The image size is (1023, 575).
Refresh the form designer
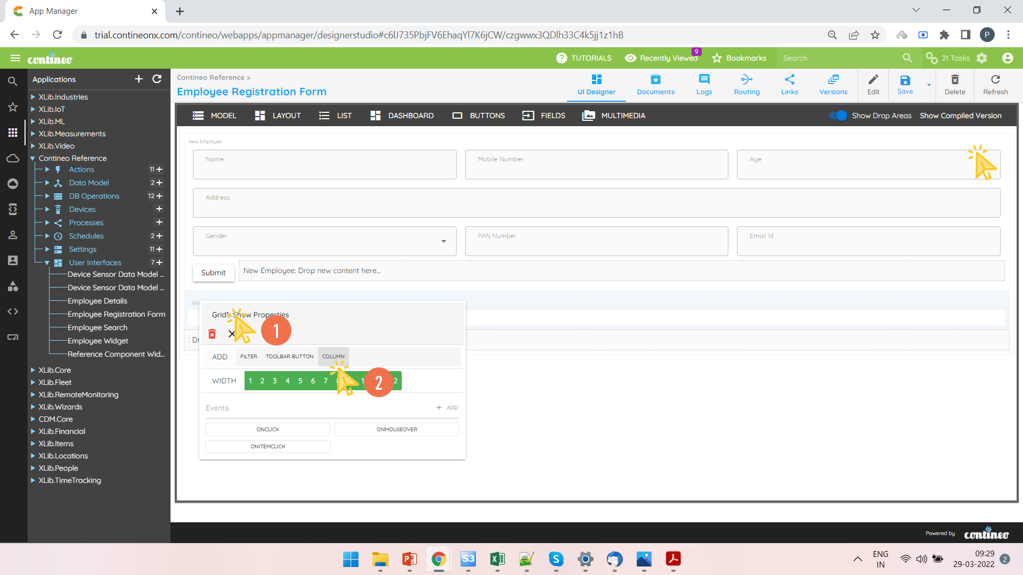click(x=995, y=84)
